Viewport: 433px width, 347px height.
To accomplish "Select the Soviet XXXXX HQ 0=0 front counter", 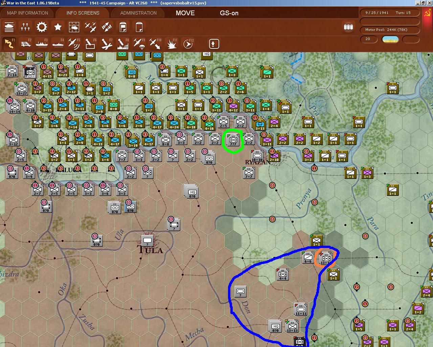I will click(x=131, y=72).
